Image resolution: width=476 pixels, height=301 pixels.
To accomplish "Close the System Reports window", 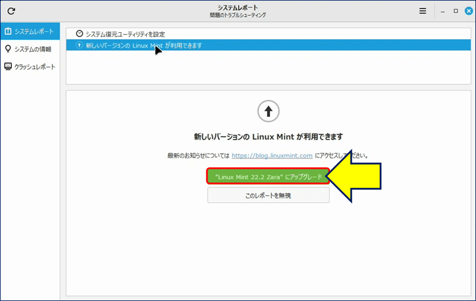I will coord(469,11).
